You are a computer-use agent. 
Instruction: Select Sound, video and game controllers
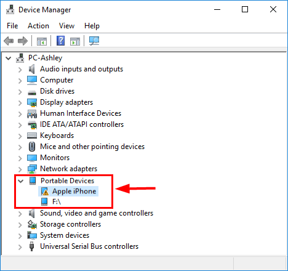point(97,213)
